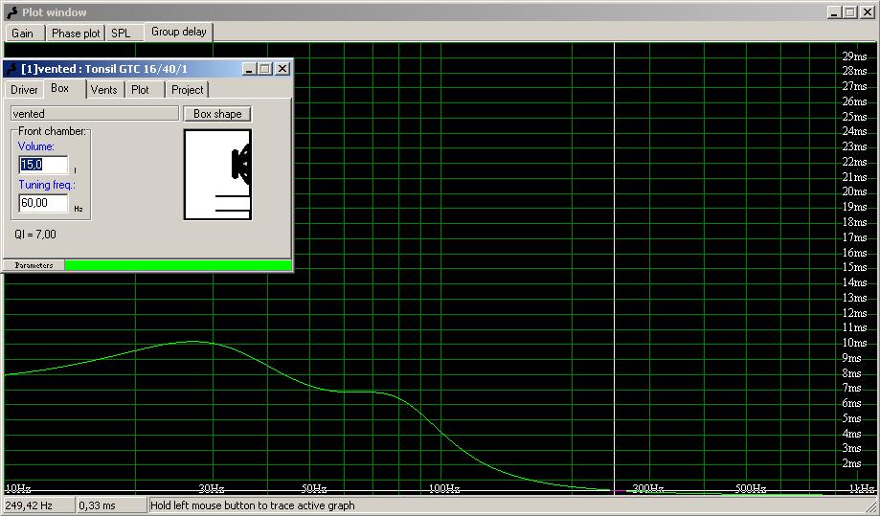Go to the Project tab
This screenshot has width=880, height=516.
[188, 90]
